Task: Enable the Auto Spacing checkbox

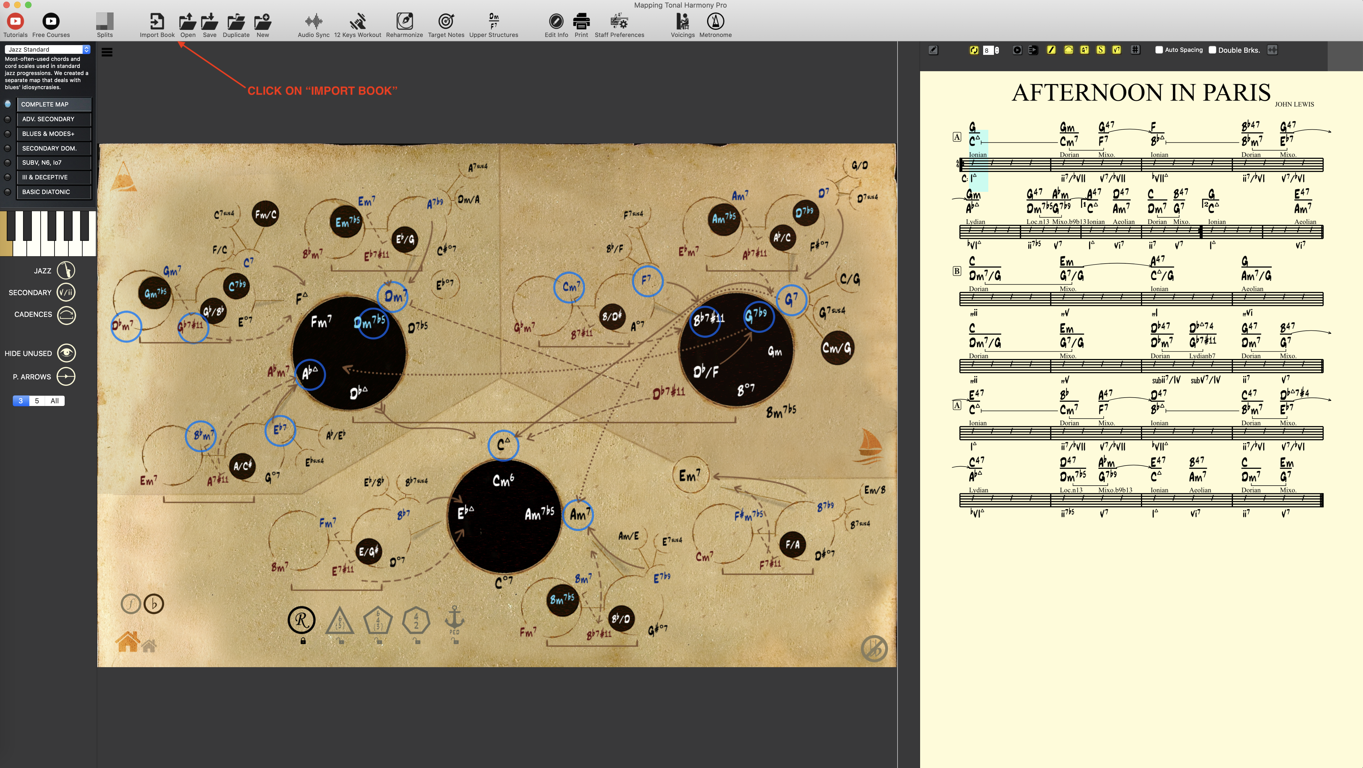Action: pos(1159,50)
